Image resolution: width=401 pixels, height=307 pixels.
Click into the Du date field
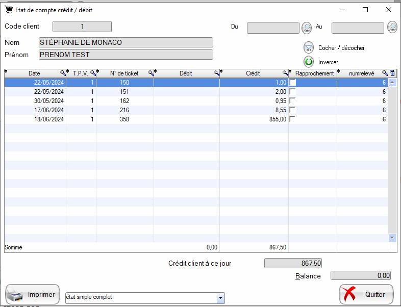tap(273, 28)
